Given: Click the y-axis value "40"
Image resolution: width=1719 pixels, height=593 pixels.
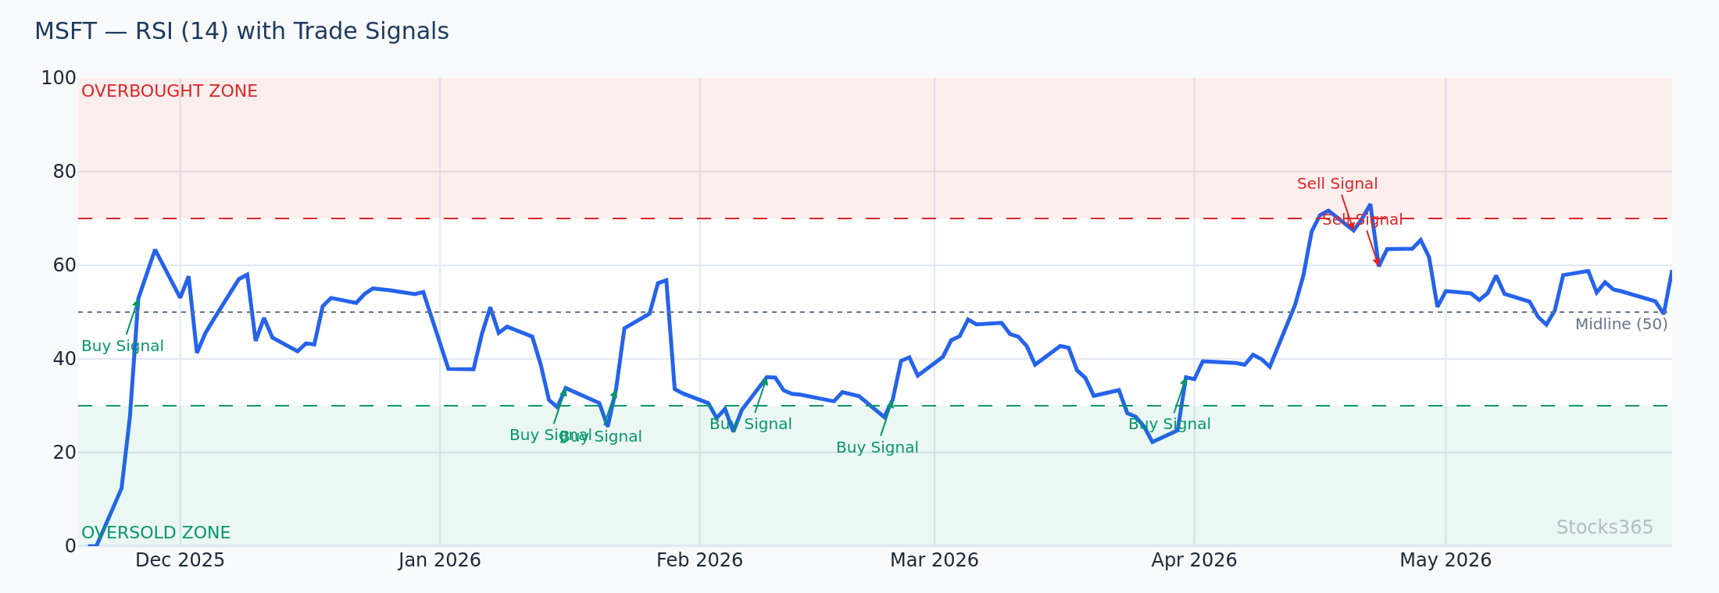Looking at the screenshot, I should pos(64,359).
